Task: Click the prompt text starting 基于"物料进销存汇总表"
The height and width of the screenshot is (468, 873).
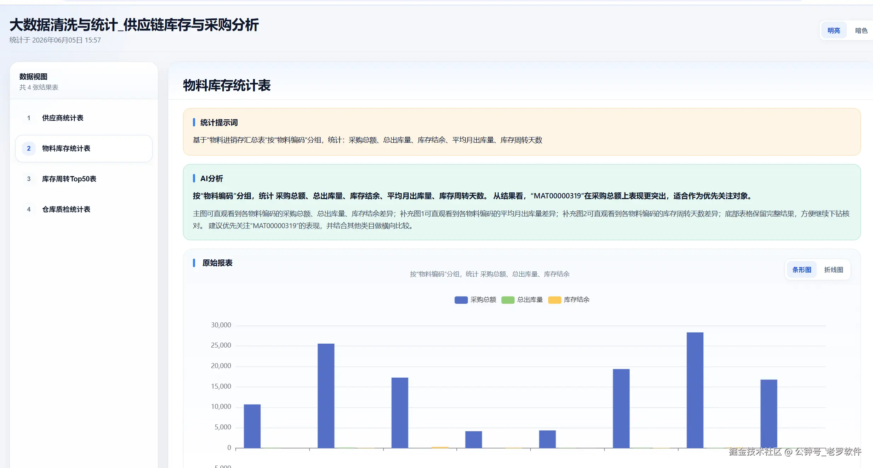Action: [367, 140]
